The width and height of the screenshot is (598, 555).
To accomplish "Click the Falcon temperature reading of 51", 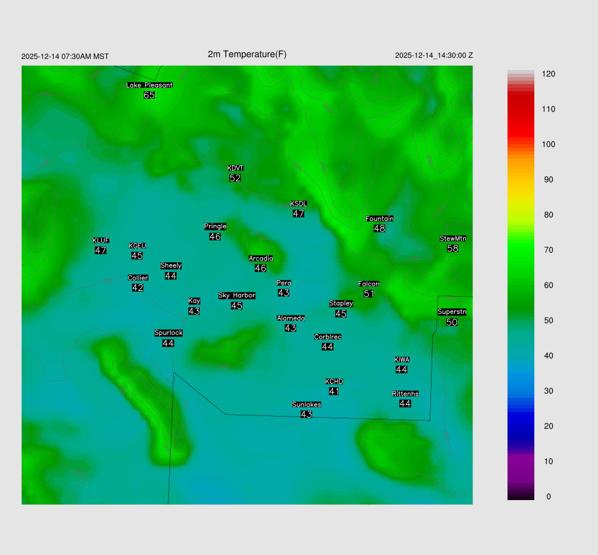I will 368,294.
